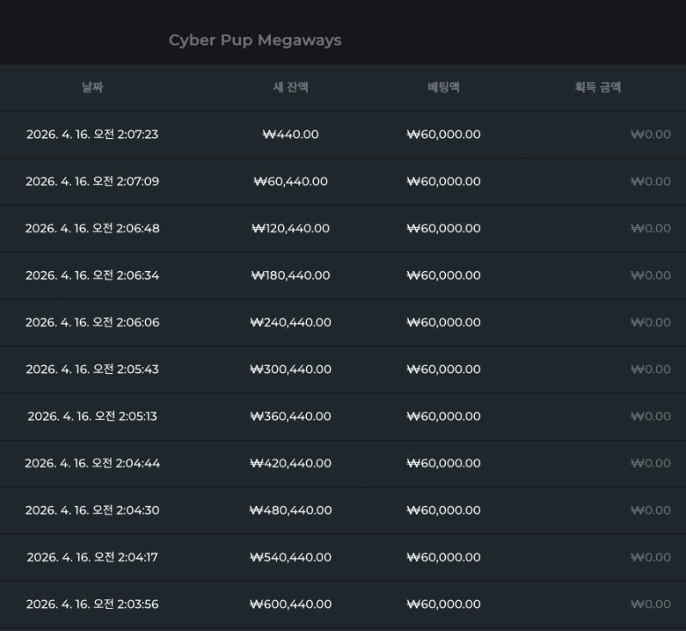Click the 새 잔액 column header
Image resolution: width=686 pixels, height=631 pixels.
click(x=290, y=87)
